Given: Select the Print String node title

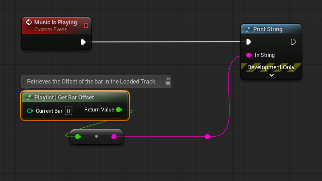Looking at the screenshot, I should point(268,29).
